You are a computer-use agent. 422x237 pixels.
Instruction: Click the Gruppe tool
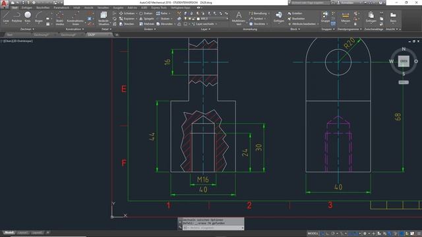325,17
